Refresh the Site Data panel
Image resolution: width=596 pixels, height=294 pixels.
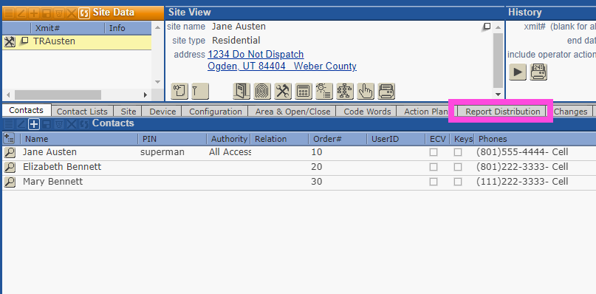pos(84,13)
